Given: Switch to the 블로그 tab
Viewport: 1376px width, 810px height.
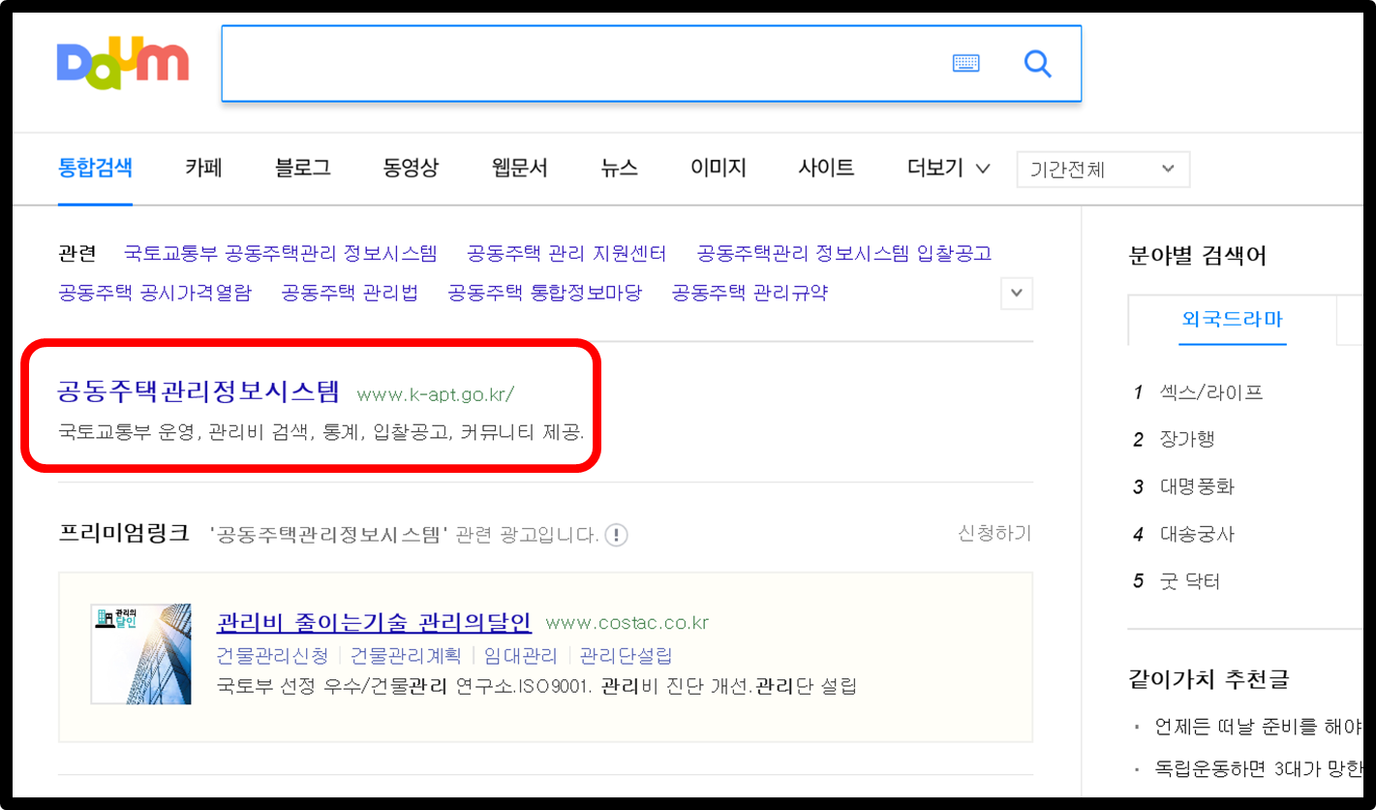Looking at the screenshot, I should [303, 168].
